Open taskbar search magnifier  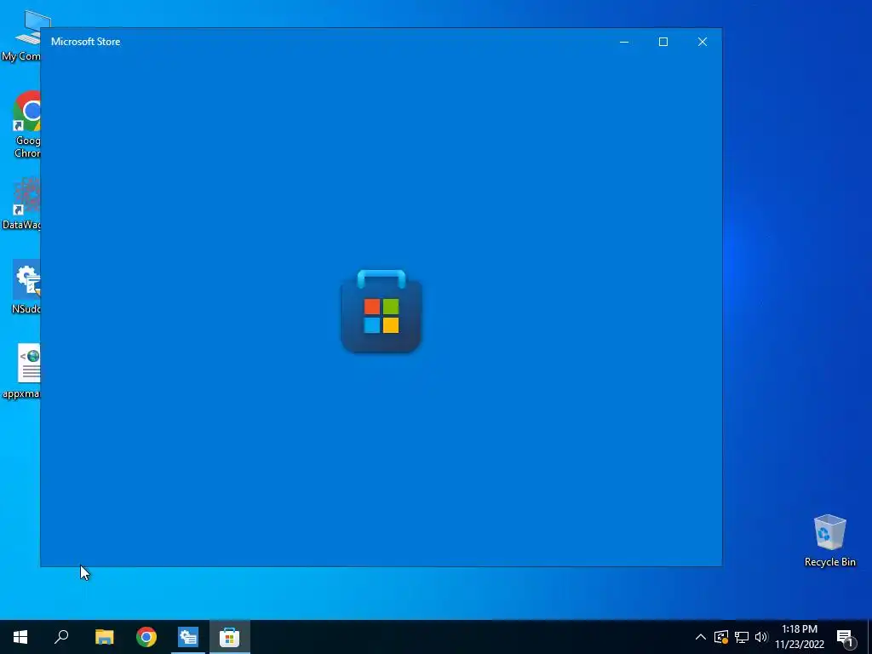point(61,637)
